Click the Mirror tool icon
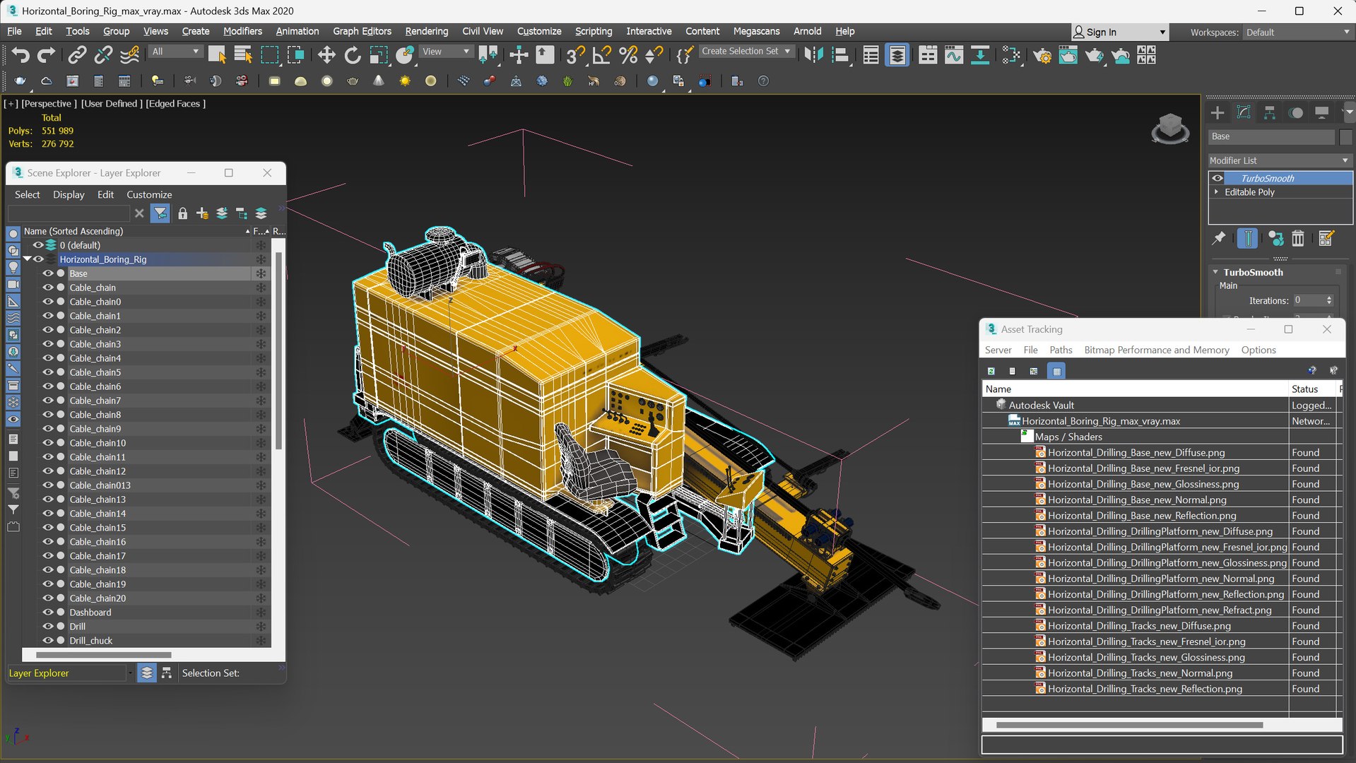Screen dimensions: 1356x763 pyautogui.click(x=814, y=55)
